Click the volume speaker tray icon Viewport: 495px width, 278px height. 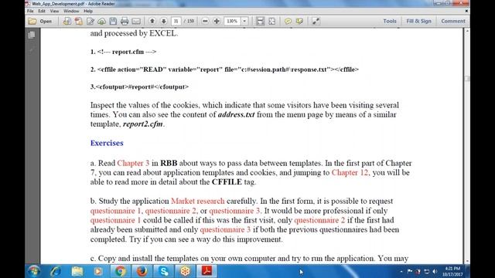click(x=435, y=271)
